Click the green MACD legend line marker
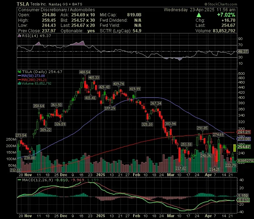 pyautogui.click(x=20, y=180)
